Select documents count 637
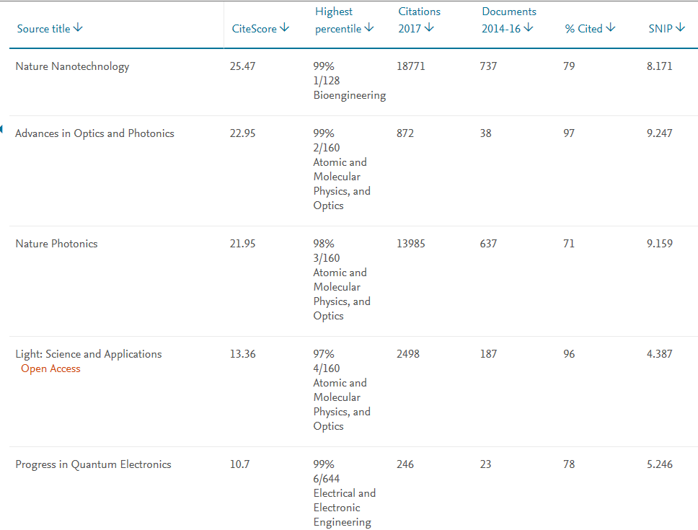 coord(488,244)
